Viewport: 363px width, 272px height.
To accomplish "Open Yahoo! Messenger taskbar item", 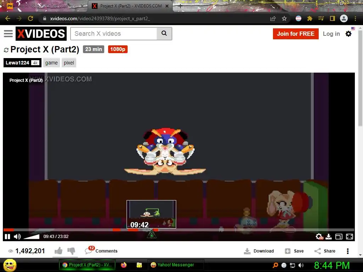I will (x=176, y=265).
